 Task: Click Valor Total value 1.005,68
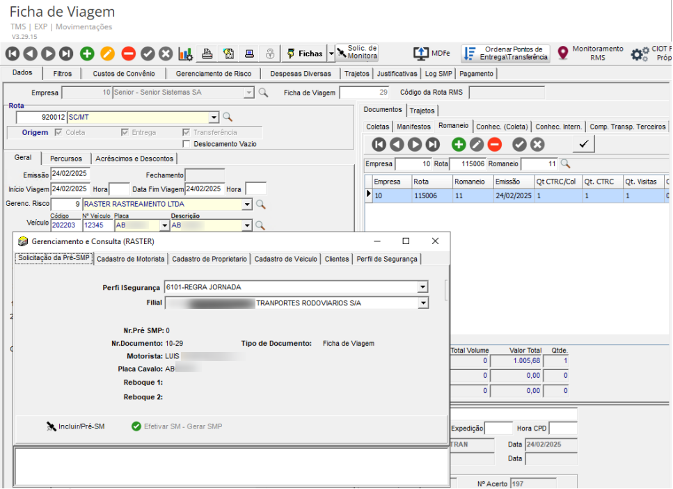tap(516, 361)
